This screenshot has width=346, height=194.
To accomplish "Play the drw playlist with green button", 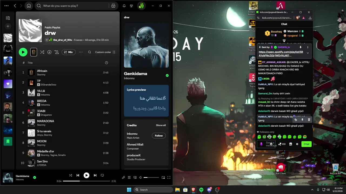I will pos(23,52).
